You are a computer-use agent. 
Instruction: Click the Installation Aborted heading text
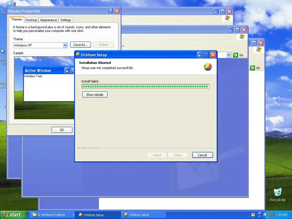(x=95, y=62)
